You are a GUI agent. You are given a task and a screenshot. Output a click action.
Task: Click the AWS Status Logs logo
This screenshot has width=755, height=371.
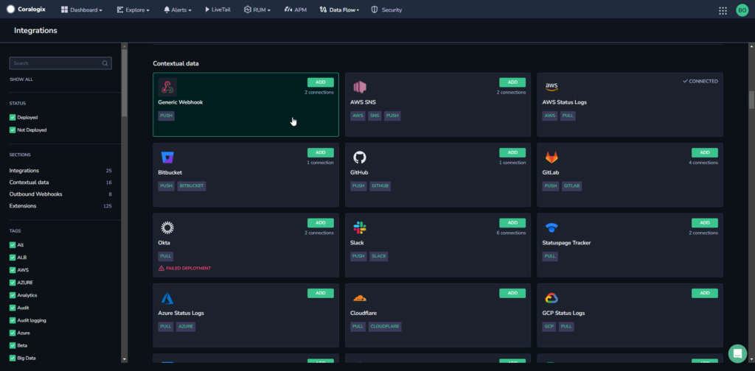[x=552, y=87]
